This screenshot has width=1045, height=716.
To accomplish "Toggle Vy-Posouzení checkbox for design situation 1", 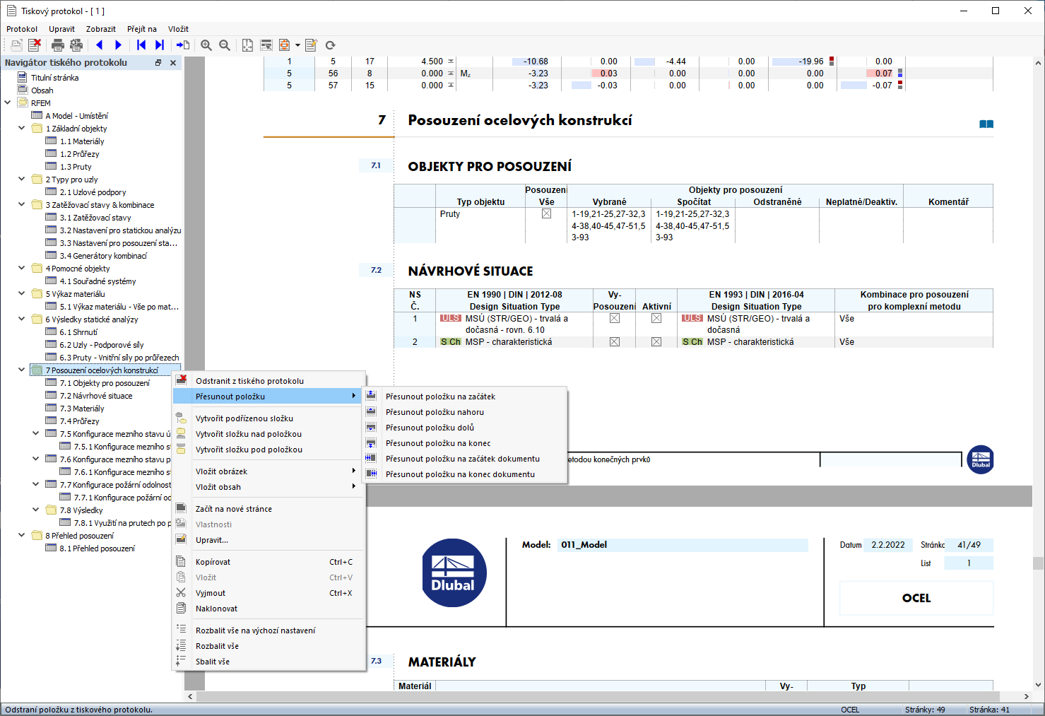I will pyautogui.click(x=615, y=319).
